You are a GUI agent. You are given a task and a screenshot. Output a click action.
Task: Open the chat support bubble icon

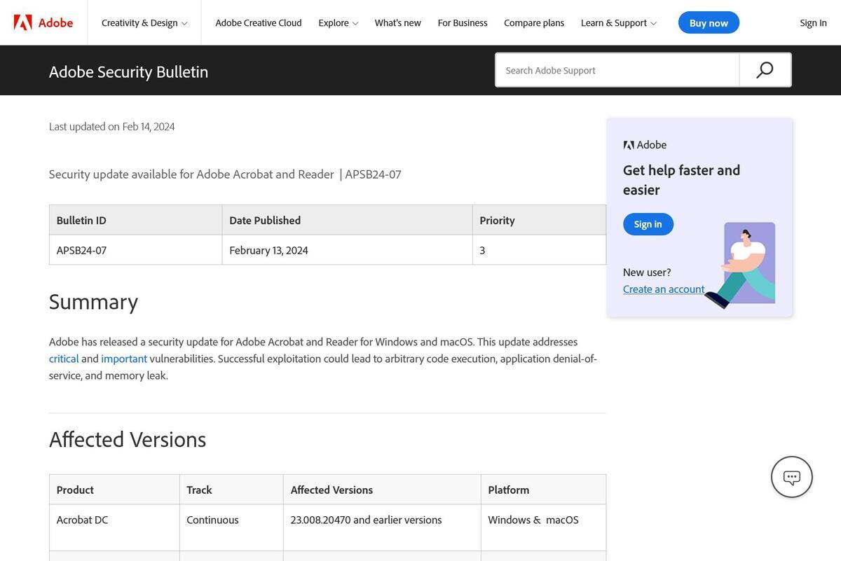(x=792, y=477)
